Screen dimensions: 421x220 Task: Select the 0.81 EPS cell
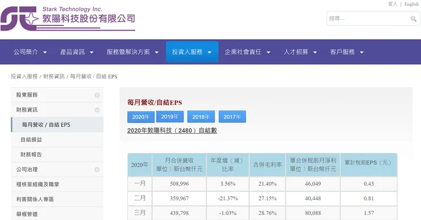[369, 198]
